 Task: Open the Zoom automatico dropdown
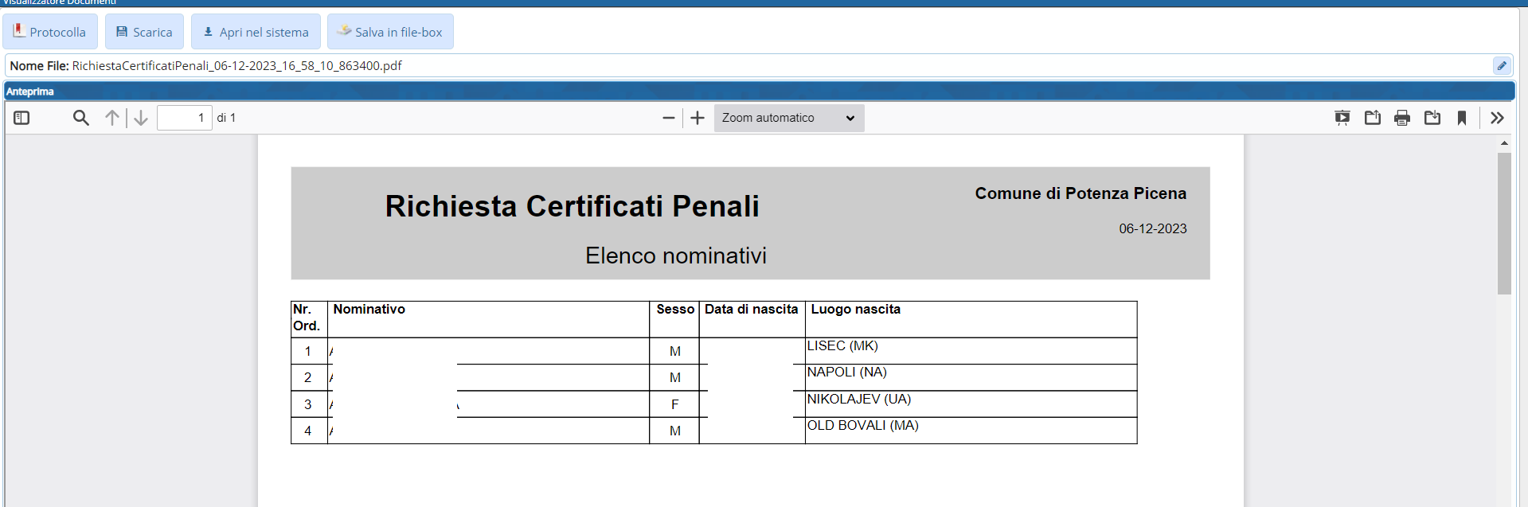click(x=787, y=118)
